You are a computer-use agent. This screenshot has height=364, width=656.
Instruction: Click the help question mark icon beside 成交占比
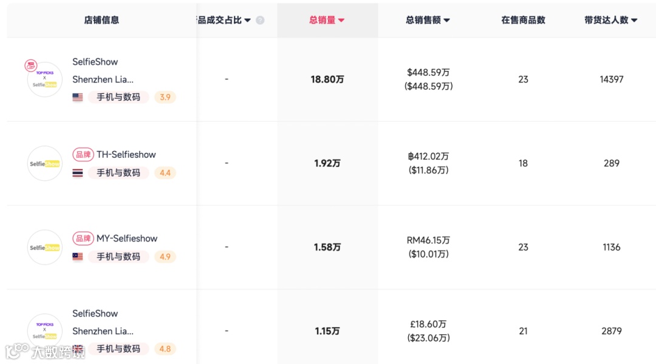[x=260, y=20]
